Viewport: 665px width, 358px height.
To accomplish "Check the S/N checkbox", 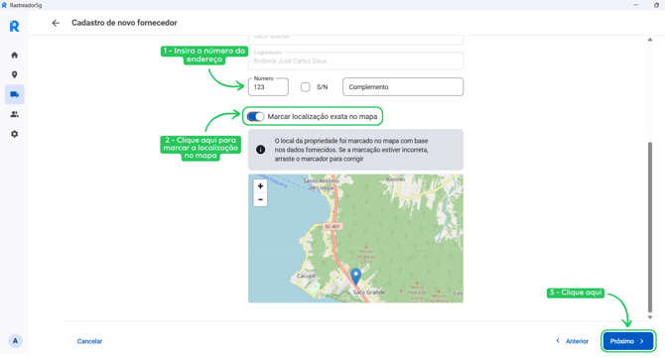I will (x=306, y=87).
